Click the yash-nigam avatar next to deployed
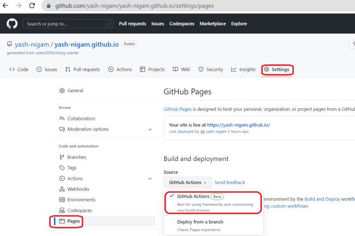355x236 pixels. point(203,132)
